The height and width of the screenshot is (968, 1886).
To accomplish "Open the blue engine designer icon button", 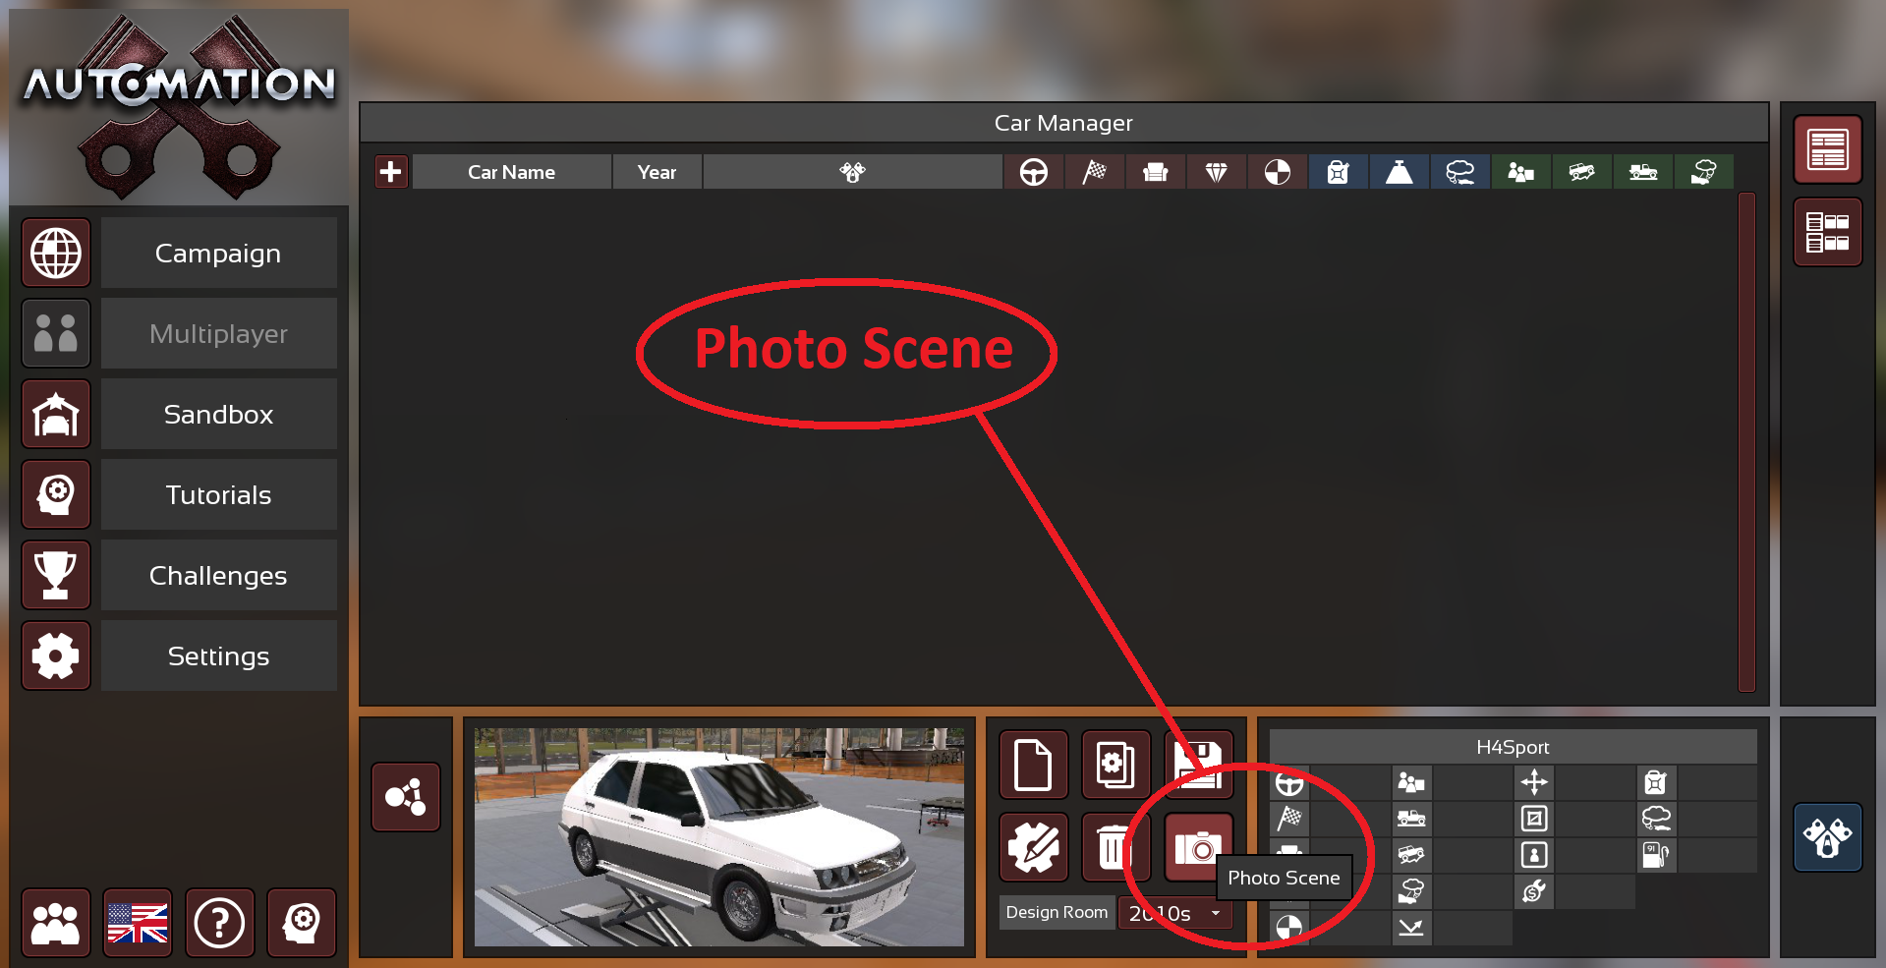I will [1828, 837].
